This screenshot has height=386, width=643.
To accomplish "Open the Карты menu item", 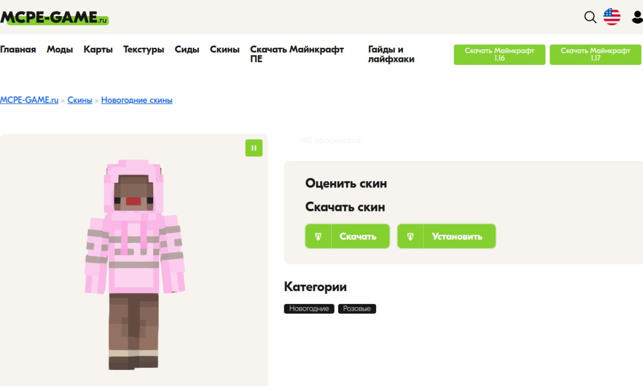I will coord(98,49).
